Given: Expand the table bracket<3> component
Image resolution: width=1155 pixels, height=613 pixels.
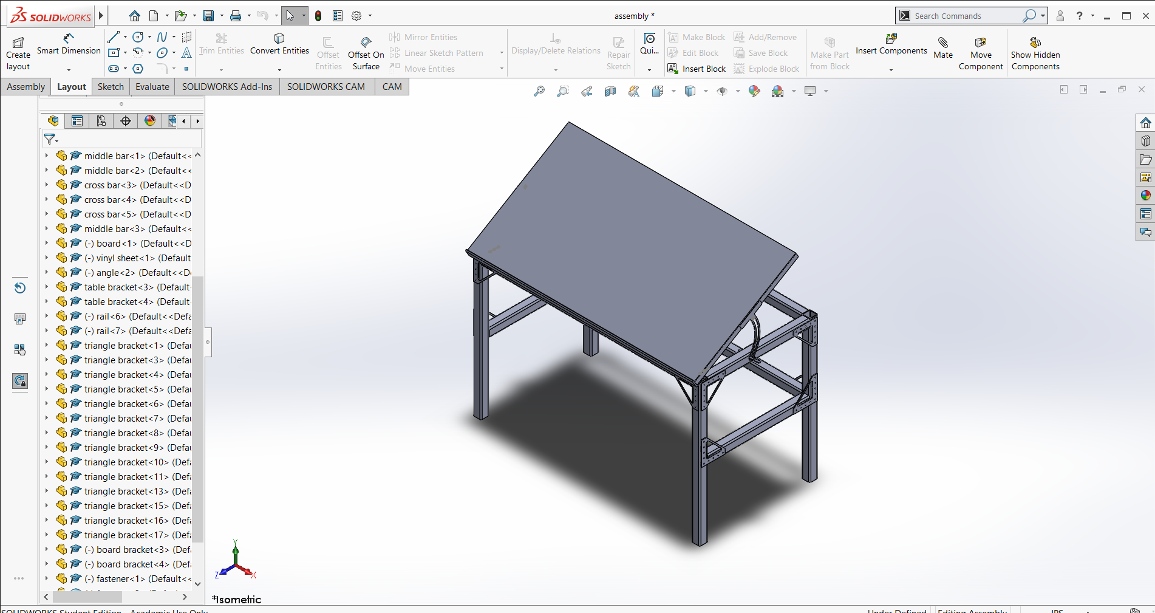Looking at the screenshot, I should click(x=47, y=287).
